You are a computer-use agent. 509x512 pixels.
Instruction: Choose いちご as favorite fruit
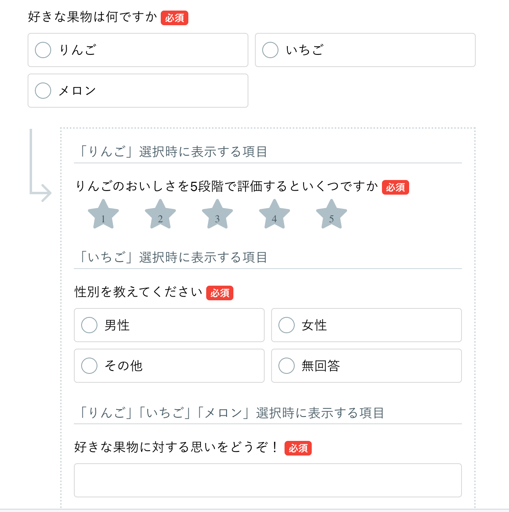point(270,50)
